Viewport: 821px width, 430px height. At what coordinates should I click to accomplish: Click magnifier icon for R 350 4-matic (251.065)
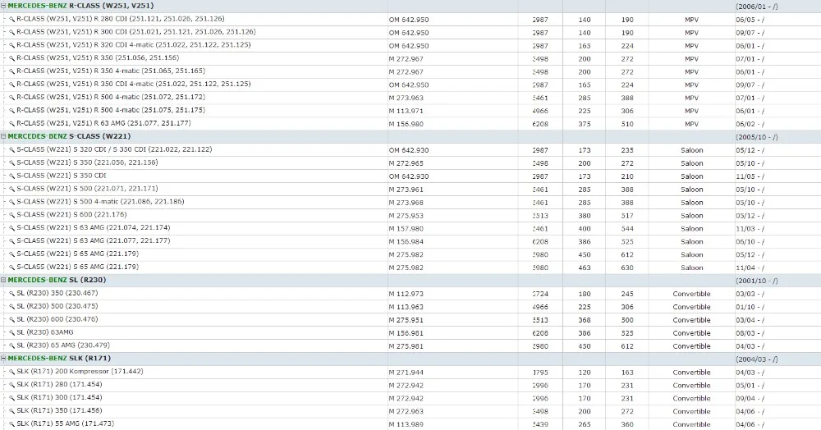pyautogui.click(x=11, y=71)
